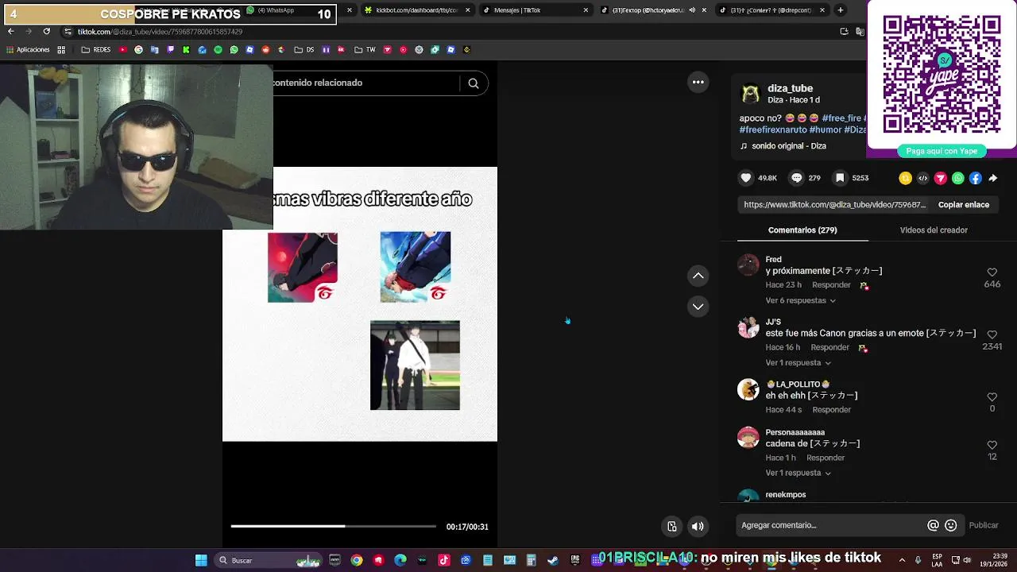Click Responder under Fred's comment
Image resolution: width=1017 pixels, height=572 pixels.
point(831,285)
